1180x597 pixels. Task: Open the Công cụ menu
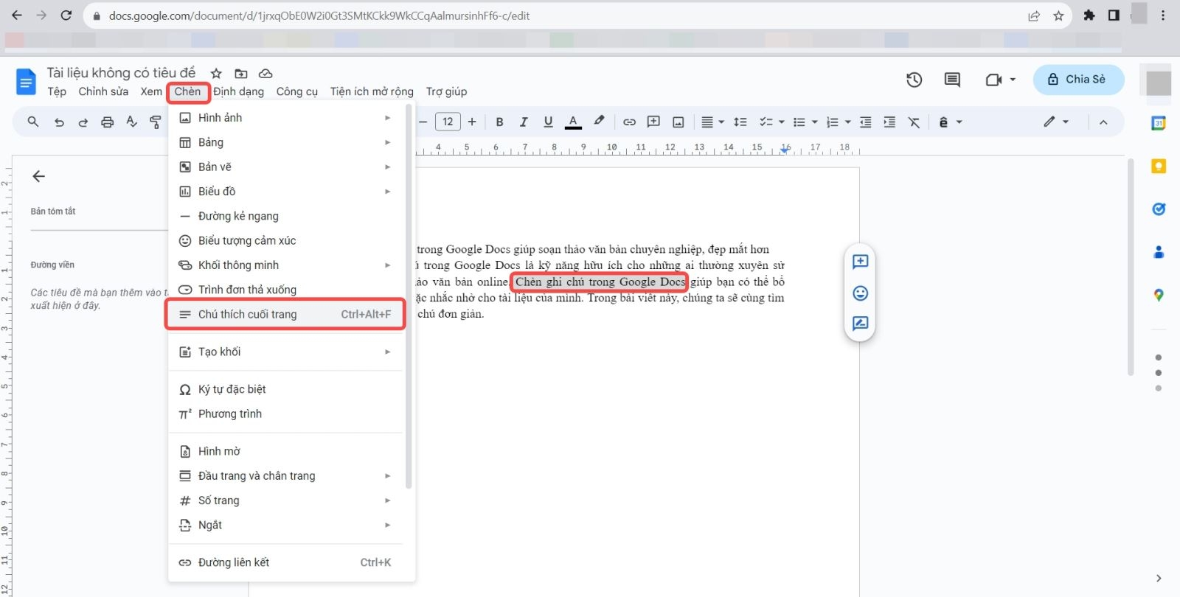(x=297, y=91)
